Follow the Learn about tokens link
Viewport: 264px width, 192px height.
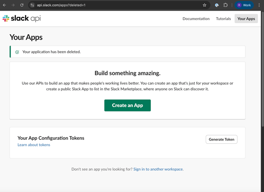(x=34, y=145)
